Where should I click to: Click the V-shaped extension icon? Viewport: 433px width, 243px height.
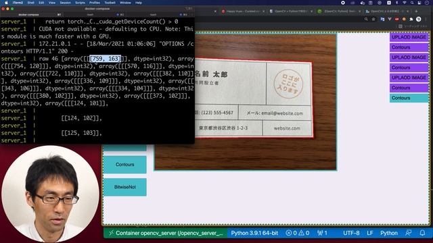(390, 20)
